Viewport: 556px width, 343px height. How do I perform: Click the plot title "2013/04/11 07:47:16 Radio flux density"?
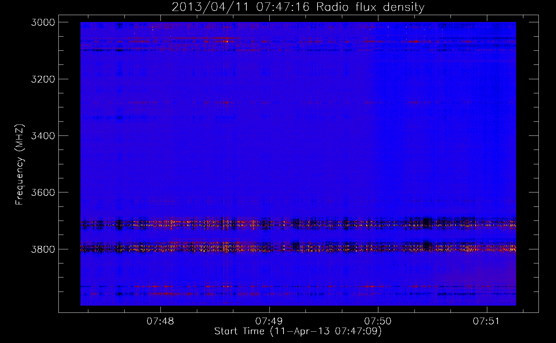pyautogui.click(x=298, y=7)
